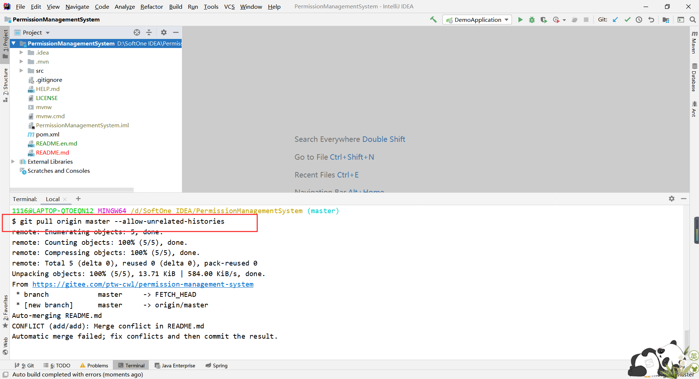The width and height of the screenshot is (699, 379).
Task: Update project via the blue Git arrow
Action: (615, 20)
